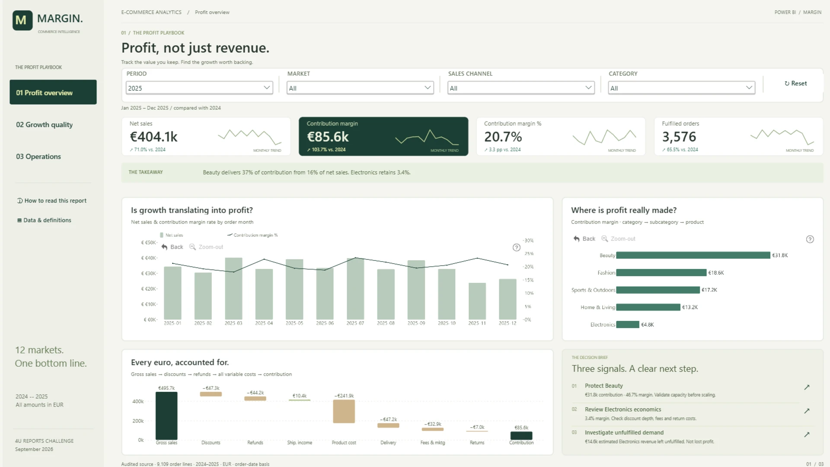Open Review Electronics economics arrow link
The width and height of the screenshot is (830, 467).
[x=806, y=411]
